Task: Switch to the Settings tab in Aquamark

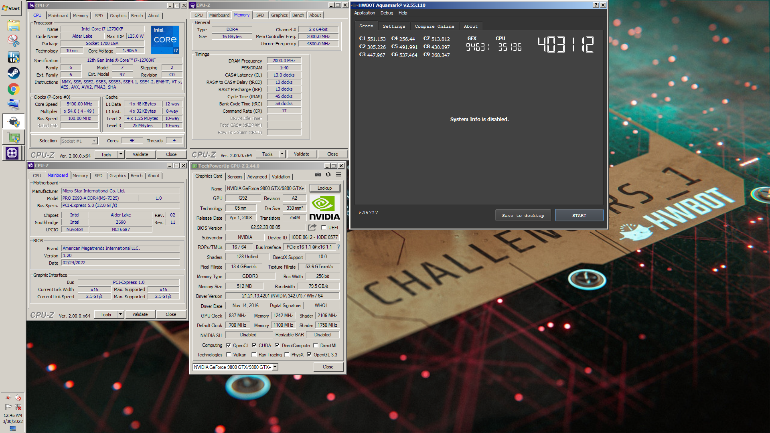Action: (x=394, y=26)
